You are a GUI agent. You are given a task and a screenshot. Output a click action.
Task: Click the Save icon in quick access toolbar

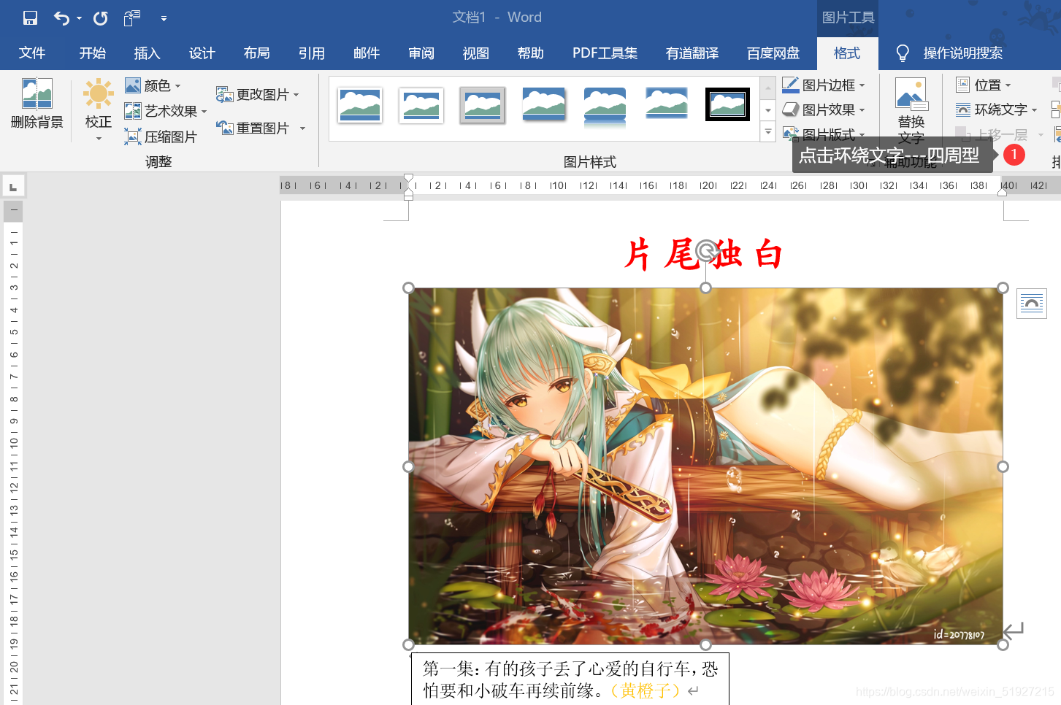(30, 18)
